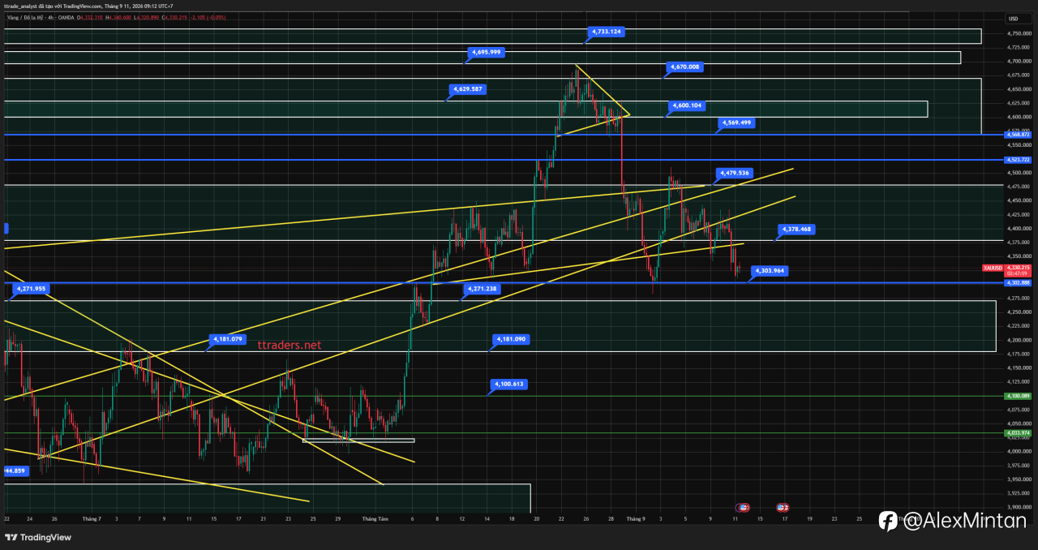Select the 4,479.536 price label
Image resolution: width=1038 pixels, height=550 pixels.
pos(734,173)
